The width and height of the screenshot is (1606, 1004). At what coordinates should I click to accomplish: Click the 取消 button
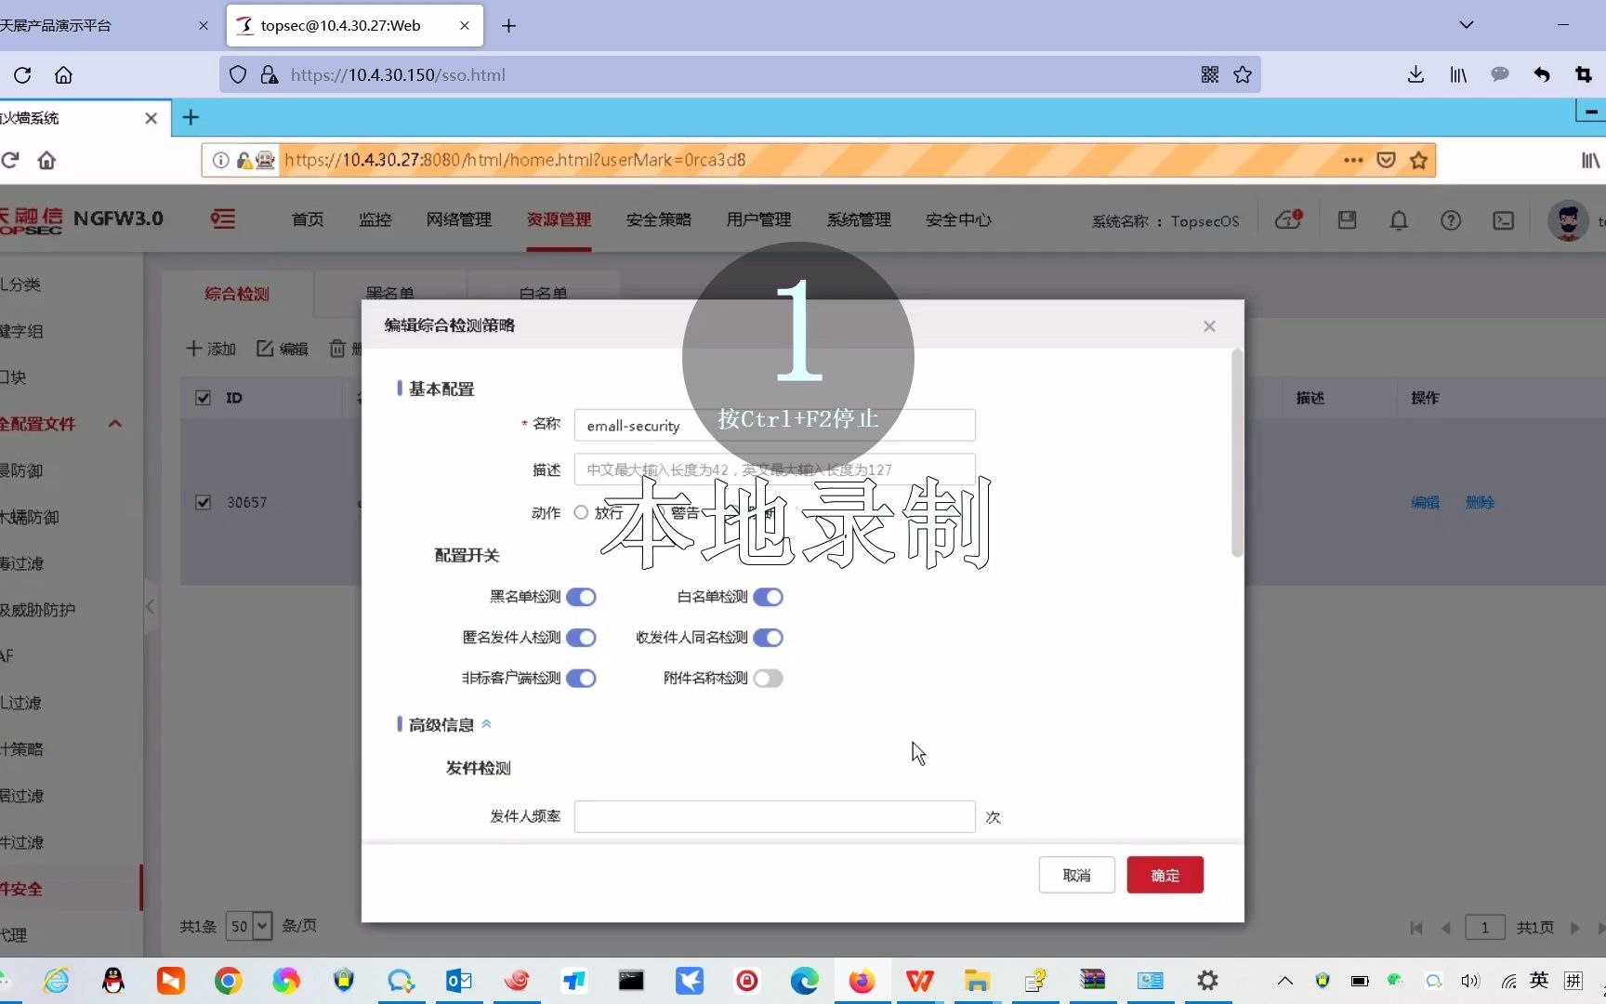(x=1077, y=875)
